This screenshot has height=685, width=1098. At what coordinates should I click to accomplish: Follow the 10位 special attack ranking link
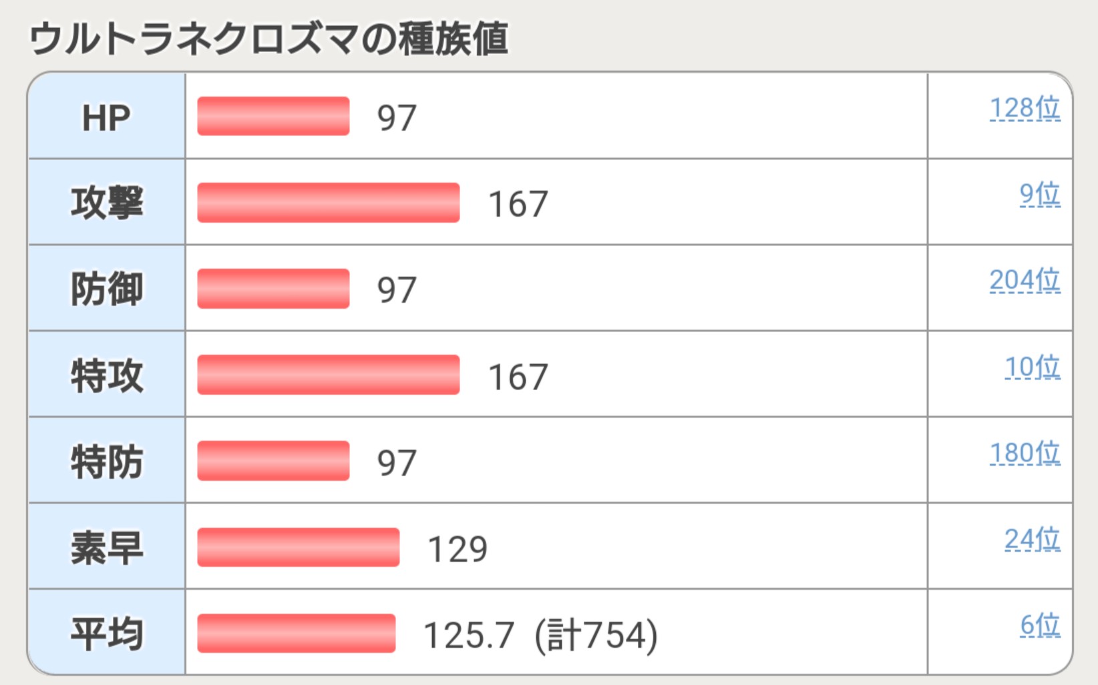(1032, 367)
